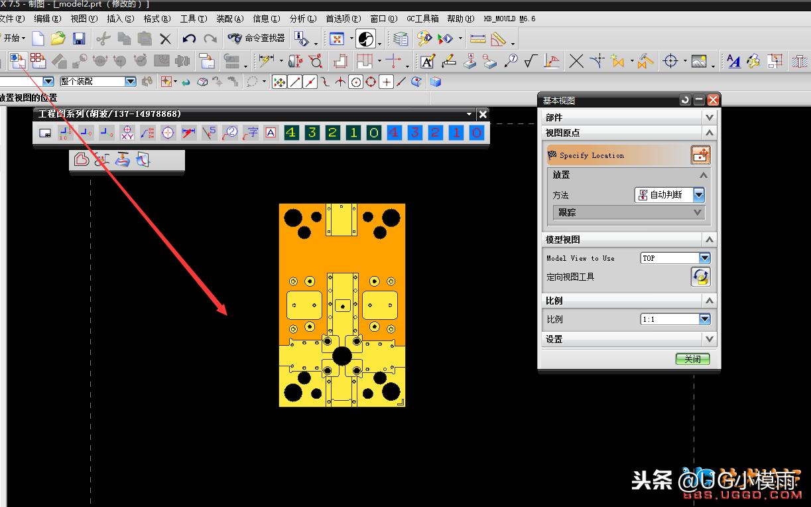Click the text annotation (字) icon
The image size is (811, 507).
click(251, 133)
